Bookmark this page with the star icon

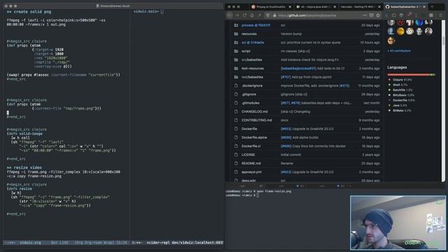tap(378, 15)
